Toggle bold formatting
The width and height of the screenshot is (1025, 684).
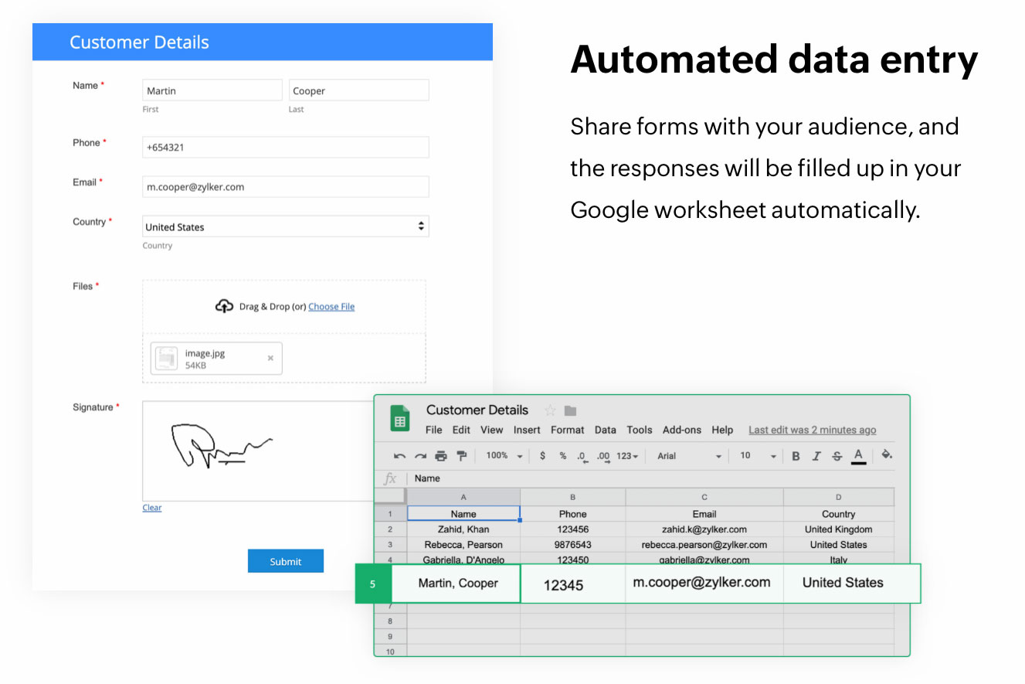point(796,455)
